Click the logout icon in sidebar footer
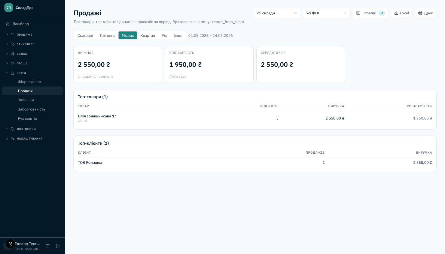Viewport: 445px width, 254px height. pyautogui.click(x=58, y=246)
